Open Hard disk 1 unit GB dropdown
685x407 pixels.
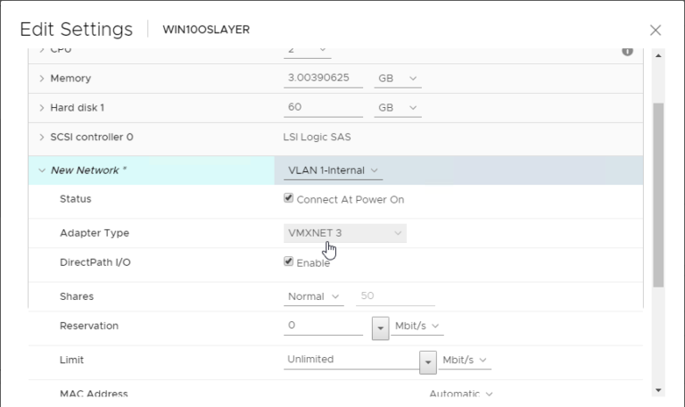tap(397, 108)
